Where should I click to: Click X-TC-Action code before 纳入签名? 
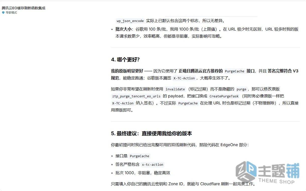[x=123, y=103]
